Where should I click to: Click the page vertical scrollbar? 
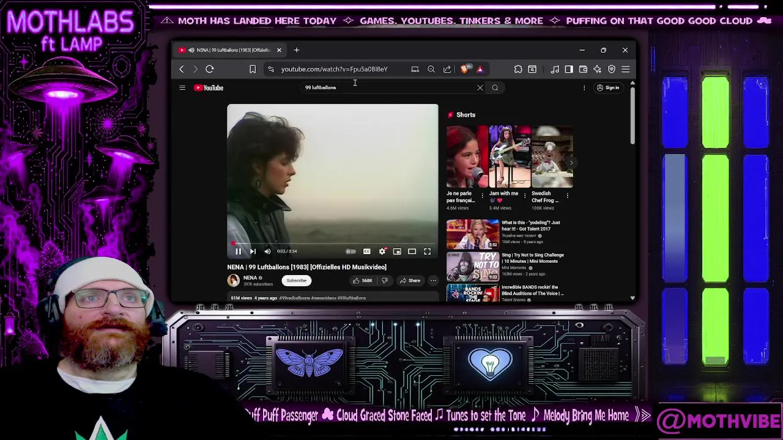click(633, 116)
